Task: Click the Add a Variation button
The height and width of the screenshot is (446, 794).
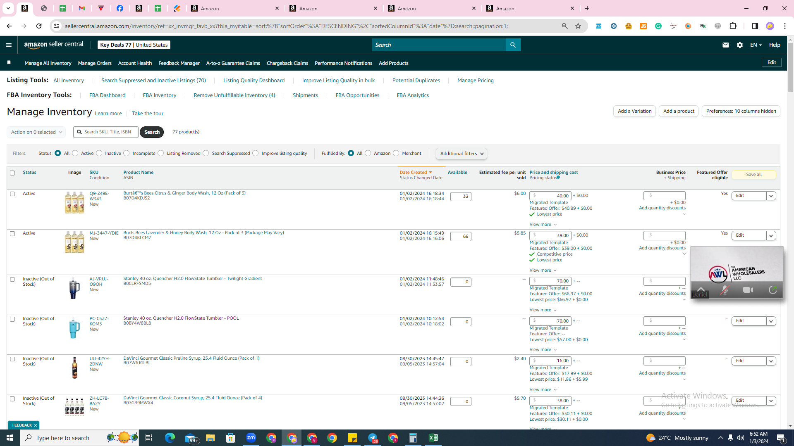Action: point(634,111)
